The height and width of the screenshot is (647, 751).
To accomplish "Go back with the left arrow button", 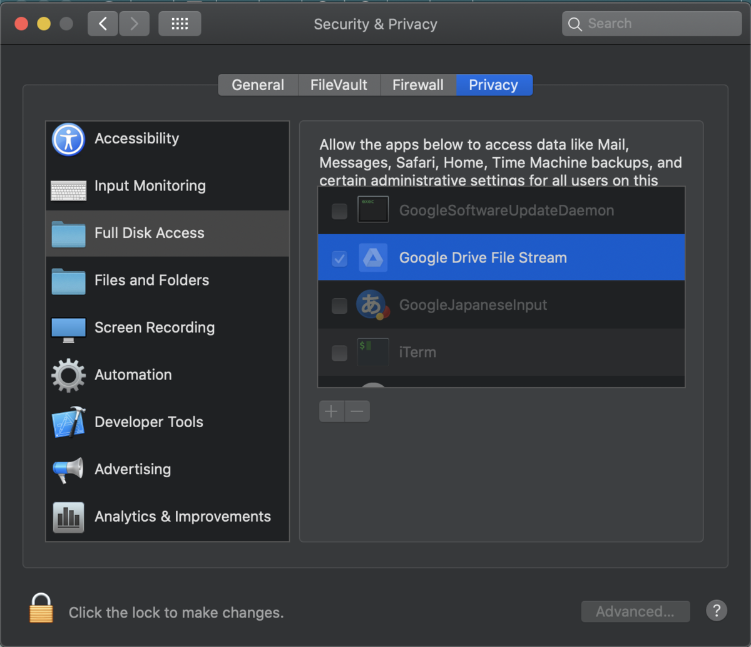I will click(x=103, y=24).
